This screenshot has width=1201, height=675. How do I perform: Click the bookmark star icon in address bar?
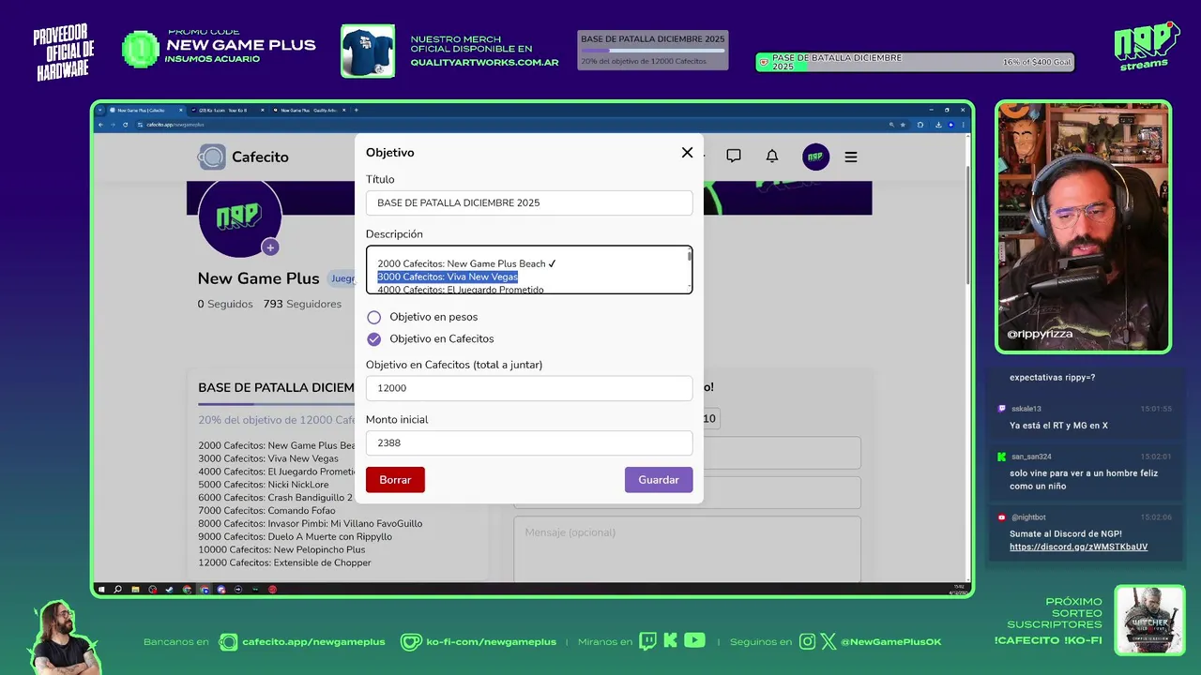[903, 125]
